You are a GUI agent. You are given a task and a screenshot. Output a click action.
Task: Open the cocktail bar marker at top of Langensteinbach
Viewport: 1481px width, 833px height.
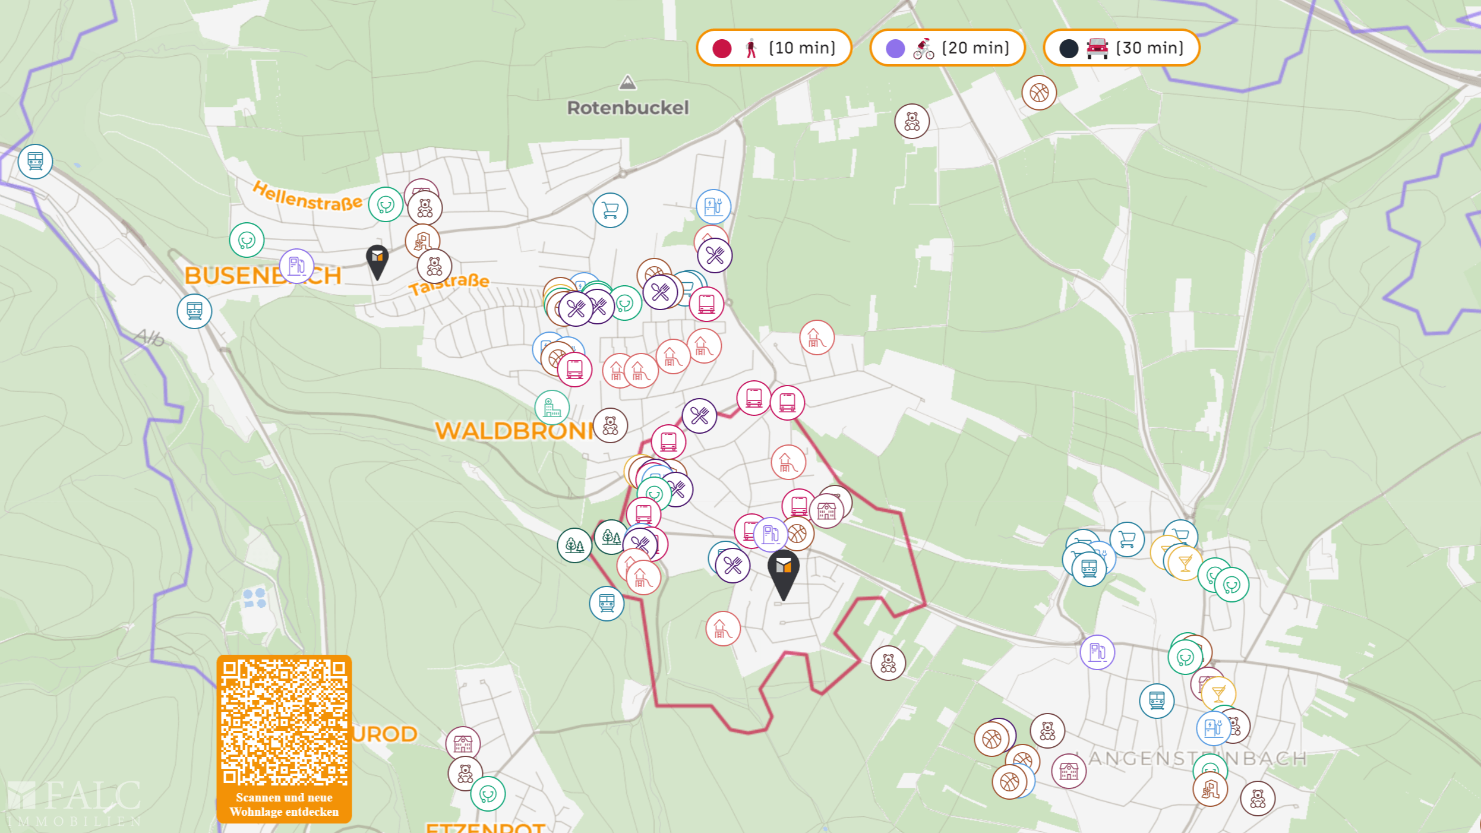1185,562
